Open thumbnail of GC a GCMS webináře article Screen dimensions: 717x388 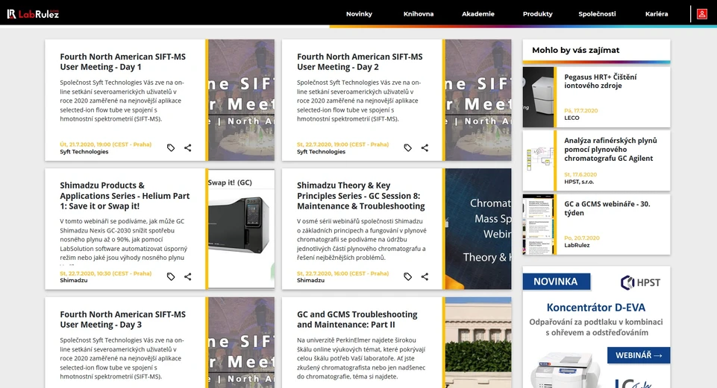tap(538, 223)
